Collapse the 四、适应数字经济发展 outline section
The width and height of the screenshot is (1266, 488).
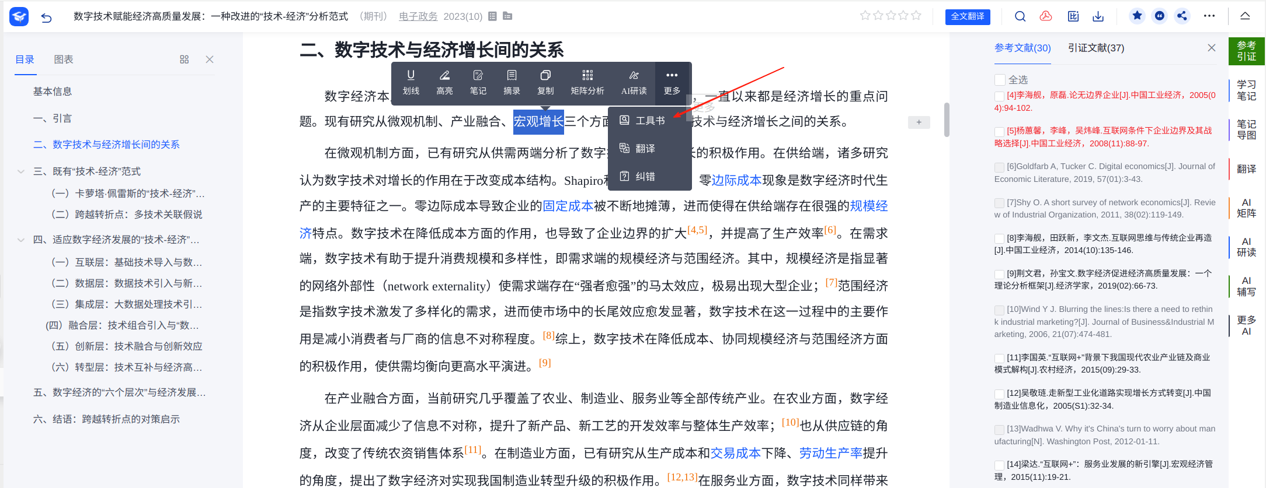[21, 240]
